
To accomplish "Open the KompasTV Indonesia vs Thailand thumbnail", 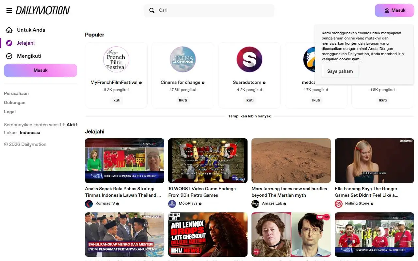I will click(124, 161).
